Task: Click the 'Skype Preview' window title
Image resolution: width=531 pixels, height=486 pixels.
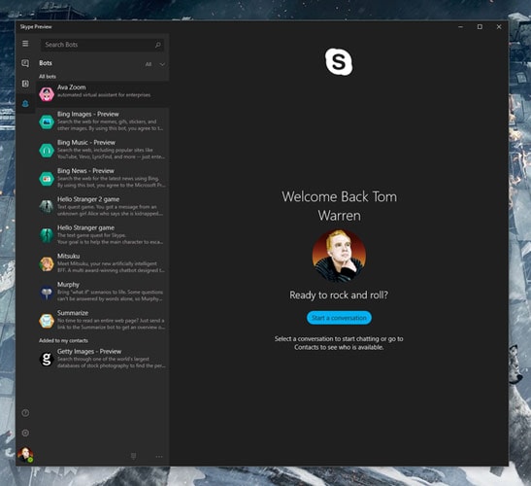Action: click(36, 27)
